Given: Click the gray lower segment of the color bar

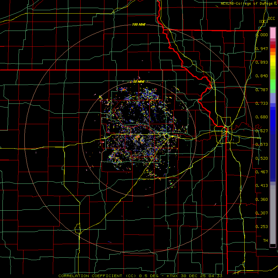Looking at the screenshot, I should point(273,215).
